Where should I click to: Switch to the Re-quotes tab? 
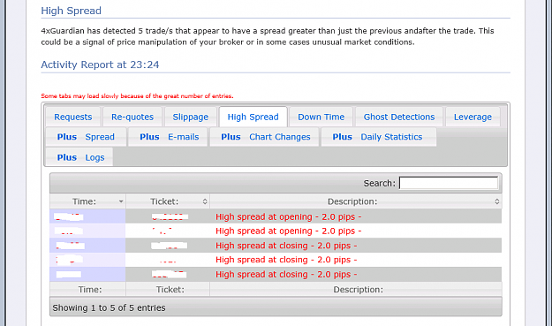pos(132,117)
